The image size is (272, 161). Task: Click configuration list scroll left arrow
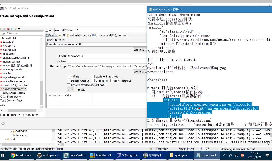point(2,110)
